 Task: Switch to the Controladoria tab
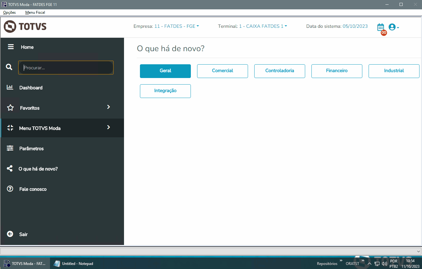click(x=280, y=71)
